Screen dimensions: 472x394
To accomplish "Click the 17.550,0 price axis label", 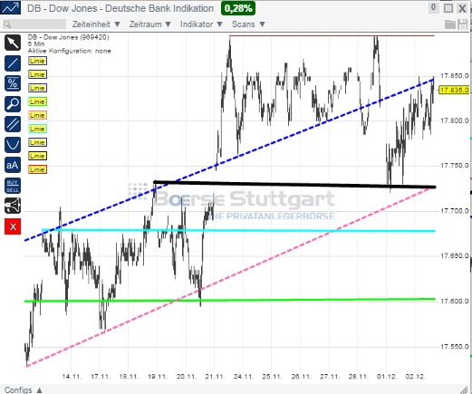I will pos(455,346).
